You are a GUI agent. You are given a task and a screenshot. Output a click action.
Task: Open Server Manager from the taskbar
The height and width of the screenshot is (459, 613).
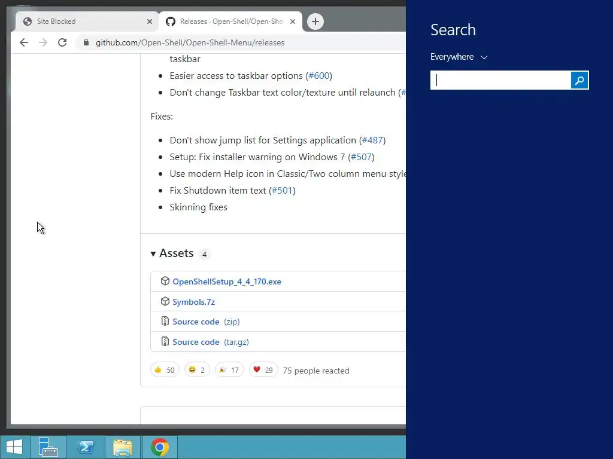coord(48,447)
